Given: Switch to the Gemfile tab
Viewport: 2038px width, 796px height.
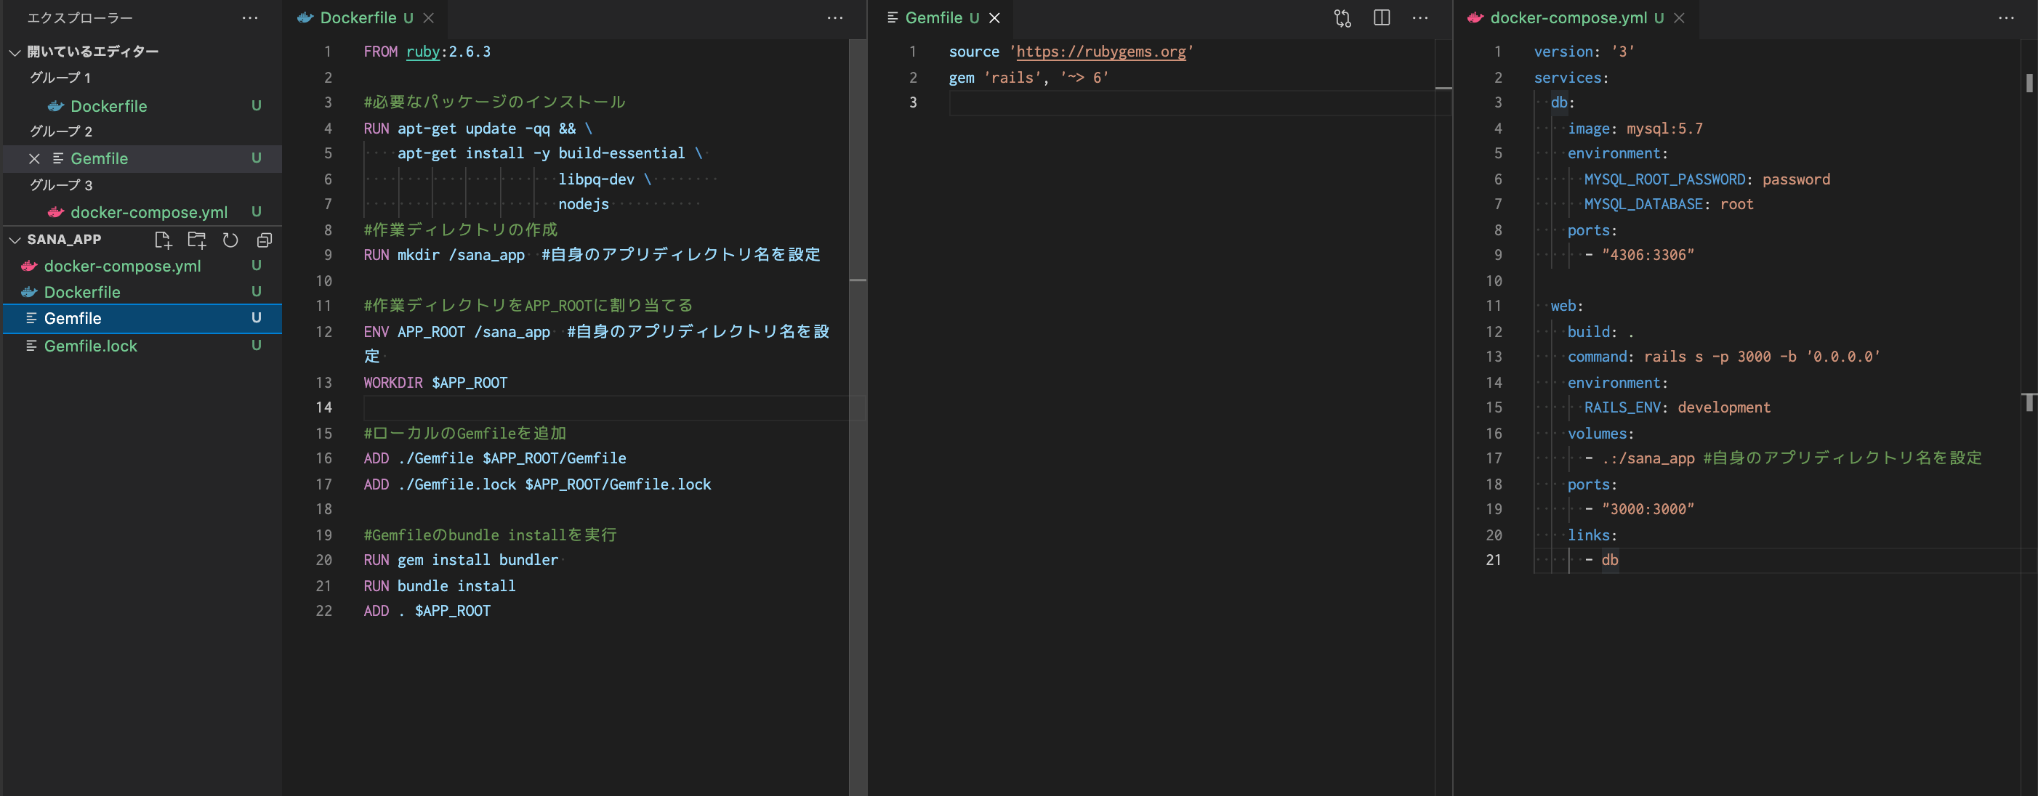Looking at the screenshot, I should click(x=941, y=17).
